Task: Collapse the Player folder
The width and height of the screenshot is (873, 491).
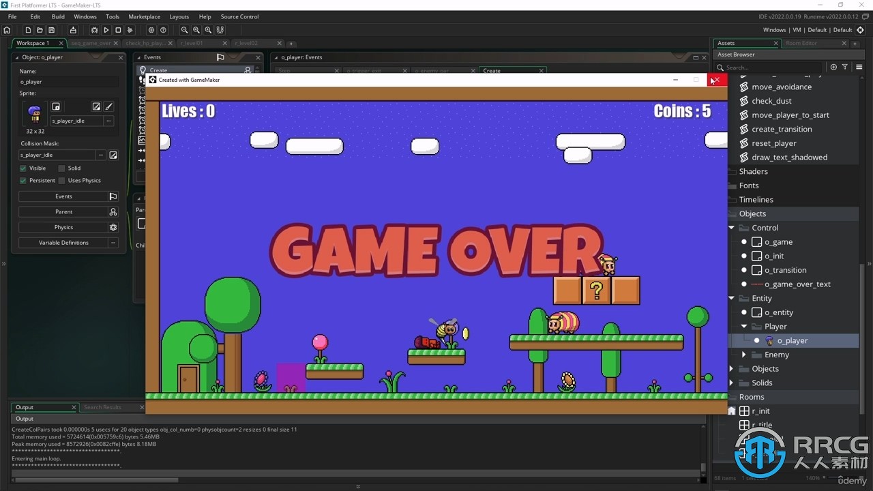Action: (x=744, y=327)
